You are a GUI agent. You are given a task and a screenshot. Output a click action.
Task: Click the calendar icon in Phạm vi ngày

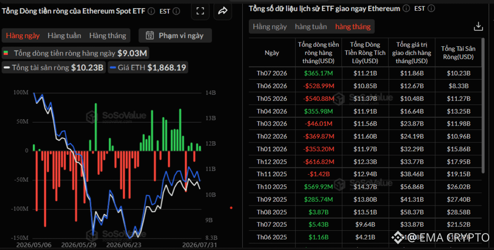pyautogui.click(x=150, y=35)
